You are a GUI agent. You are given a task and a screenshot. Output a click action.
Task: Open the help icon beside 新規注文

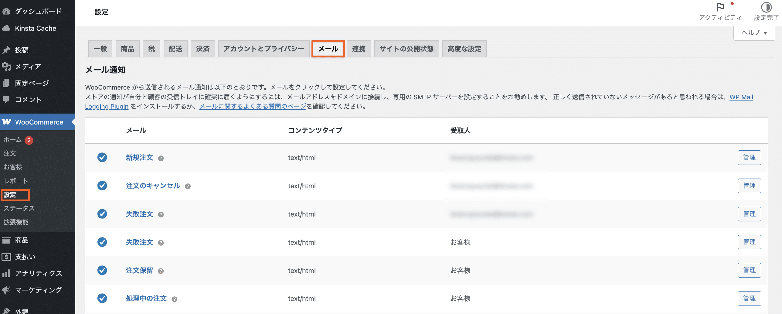pyautogui.click(x=161, y=158)
